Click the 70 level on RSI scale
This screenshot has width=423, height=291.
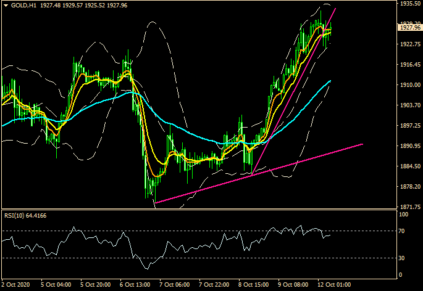(x=403, y=231)
